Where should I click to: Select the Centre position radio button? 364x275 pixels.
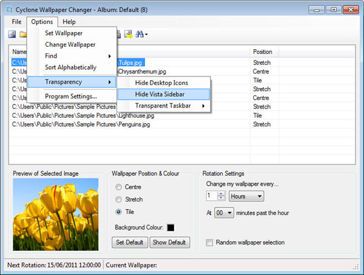pos(119,187)
